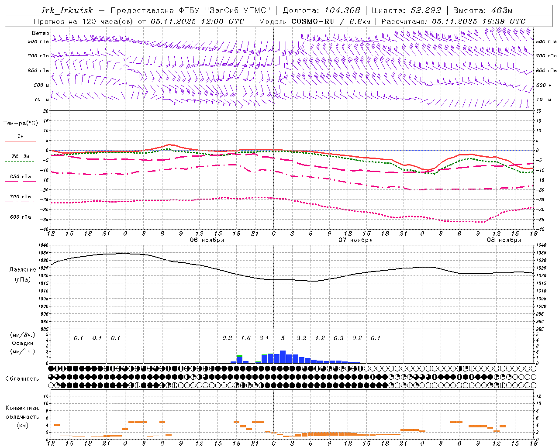The height and width of the screenshot is (447, 559).
Task: Click the '10 м' wind level label on left
Action: [x=42, y=100]
